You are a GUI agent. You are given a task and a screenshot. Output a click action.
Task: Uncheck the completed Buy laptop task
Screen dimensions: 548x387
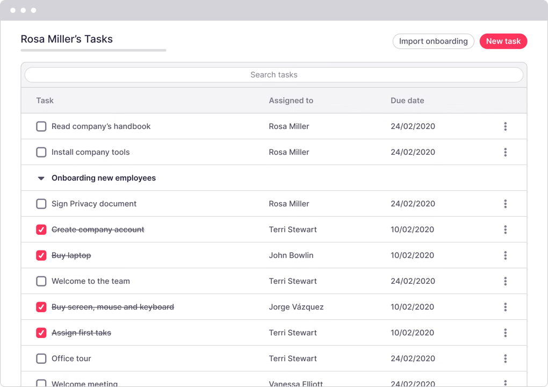pyautogui.click(x=41, y=255)
